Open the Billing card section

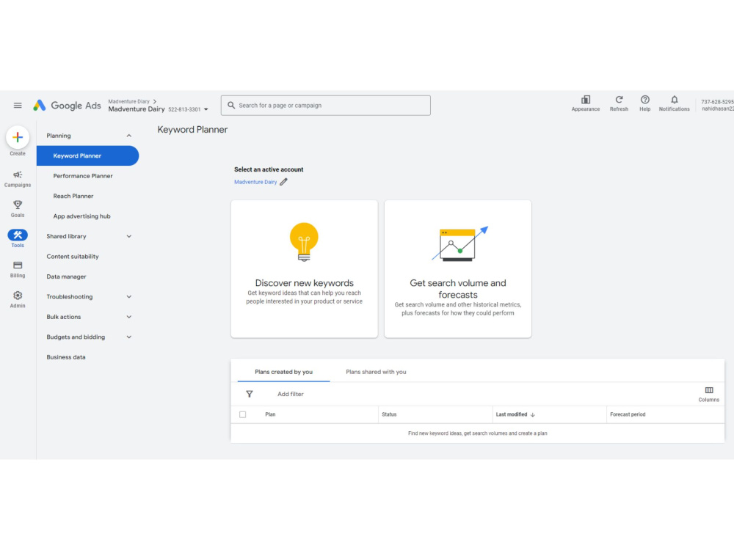pos(18,269)
